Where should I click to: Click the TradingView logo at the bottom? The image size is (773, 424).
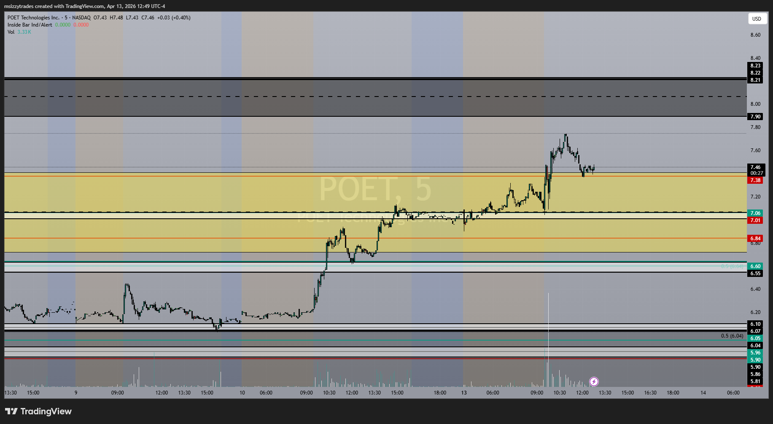38,411
